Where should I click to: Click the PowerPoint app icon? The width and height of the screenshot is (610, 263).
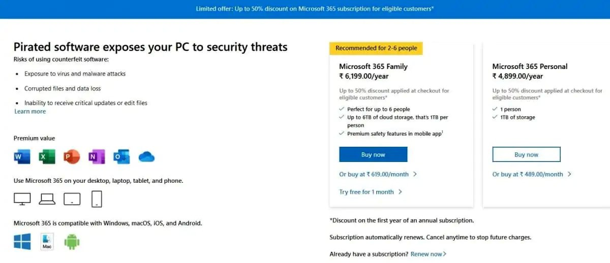[72, 157]
